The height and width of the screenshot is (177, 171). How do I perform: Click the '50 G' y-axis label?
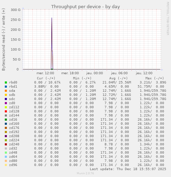pos(17,59)
